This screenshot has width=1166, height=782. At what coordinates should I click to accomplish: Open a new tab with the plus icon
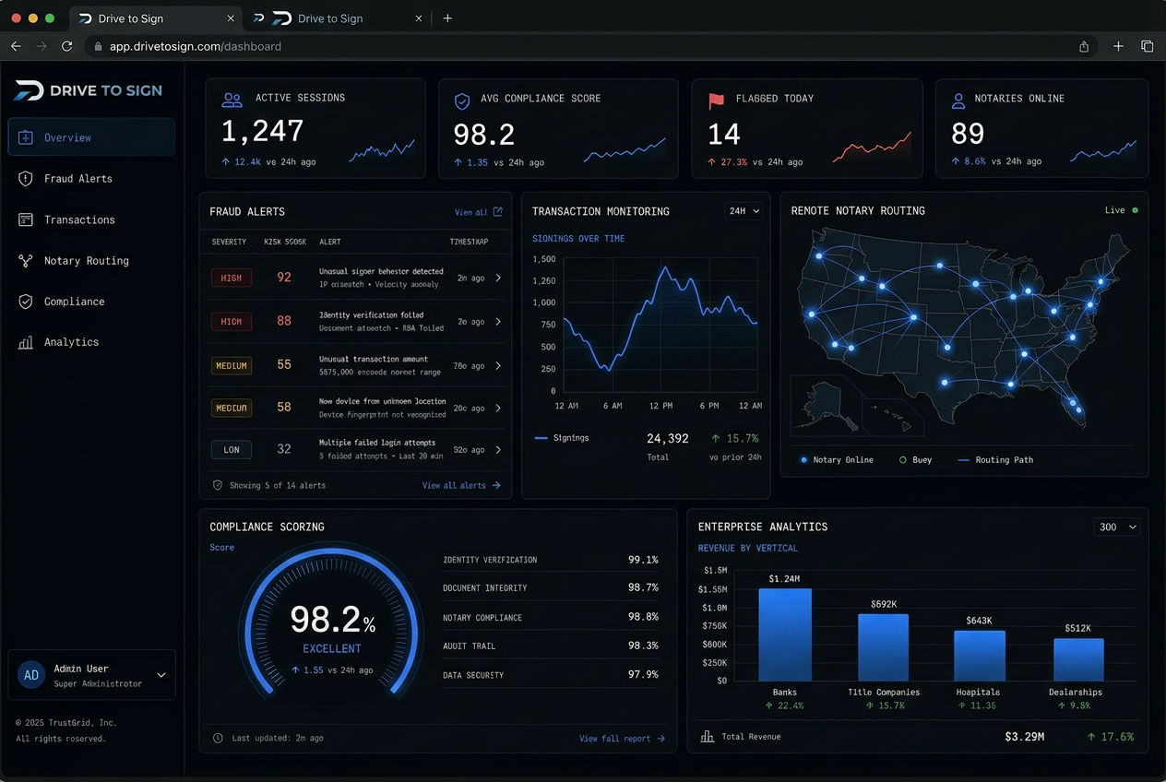point(1118,46)
